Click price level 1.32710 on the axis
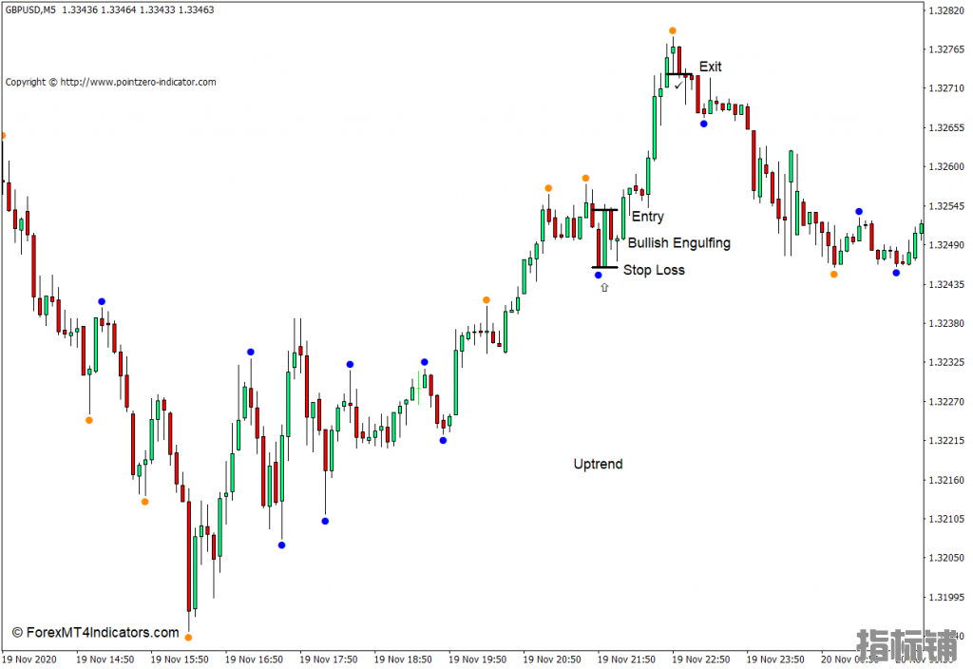Viewport: 973px width, 669px height. point(946,88)
